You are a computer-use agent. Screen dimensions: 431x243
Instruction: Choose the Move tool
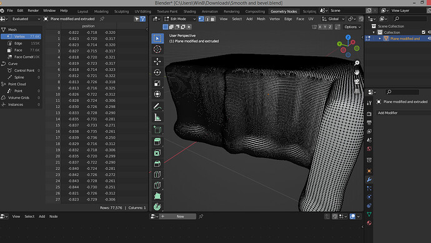coord(157,61)
